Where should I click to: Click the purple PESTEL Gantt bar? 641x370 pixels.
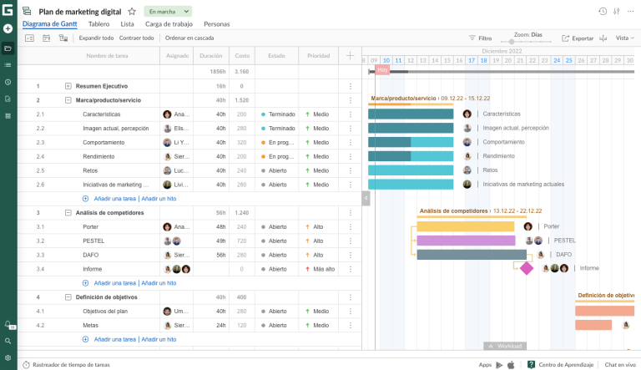466,241
